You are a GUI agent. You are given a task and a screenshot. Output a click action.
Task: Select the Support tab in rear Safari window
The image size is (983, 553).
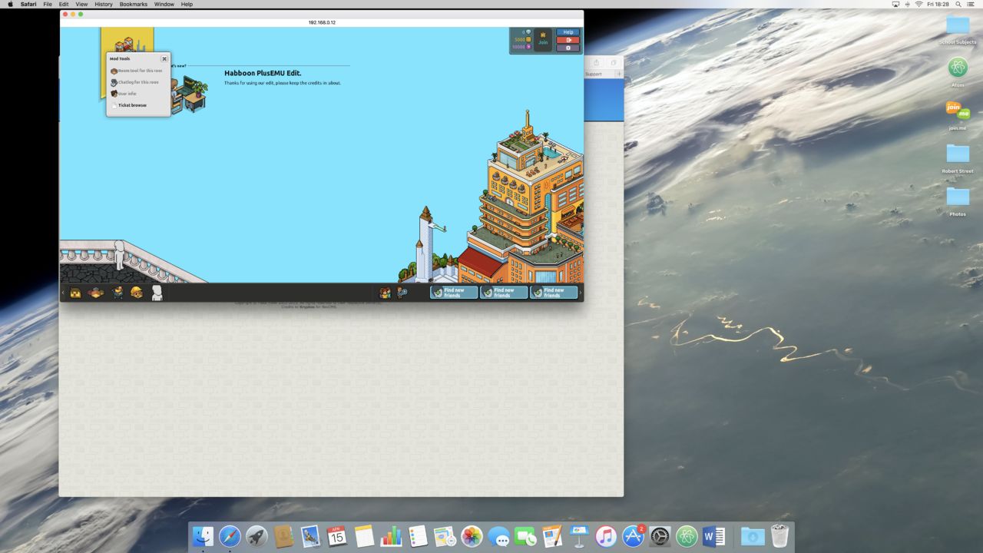[594, 74]
